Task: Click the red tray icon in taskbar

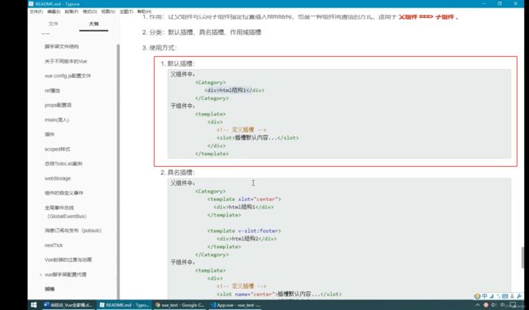Action: click(x=486, y=305)
